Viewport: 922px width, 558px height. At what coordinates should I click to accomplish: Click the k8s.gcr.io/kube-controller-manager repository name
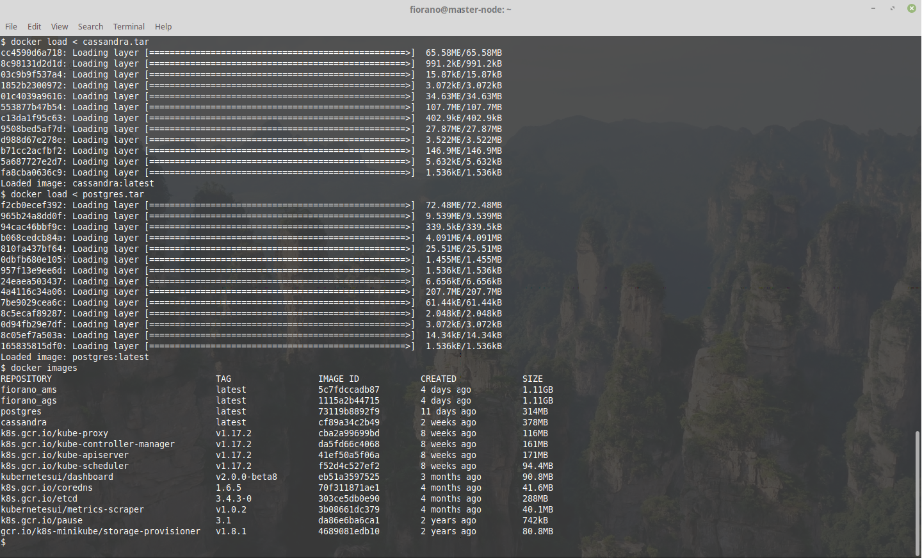point(88,444)
